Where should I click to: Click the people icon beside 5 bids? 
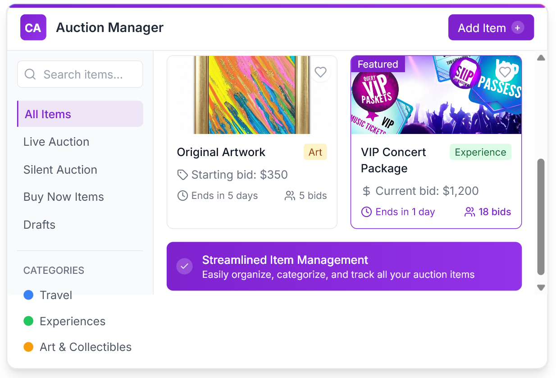click(x=290, y=196)
